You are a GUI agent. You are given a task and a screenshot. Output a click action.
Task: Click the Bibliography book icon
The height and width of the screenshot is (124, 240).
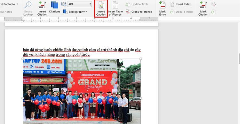click(65, 12)
